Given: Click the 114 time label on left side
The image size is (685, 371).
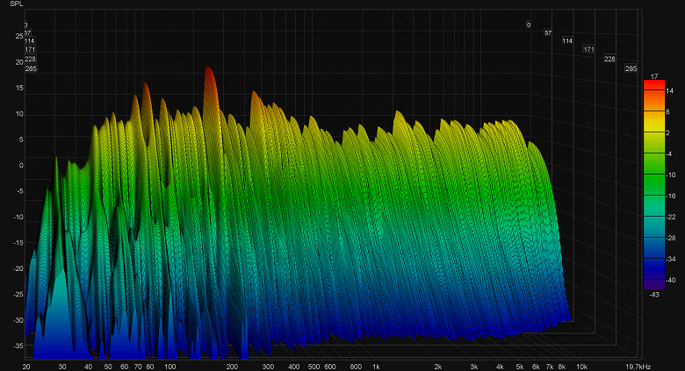Looking at the screenshot, I should point(29,40).
